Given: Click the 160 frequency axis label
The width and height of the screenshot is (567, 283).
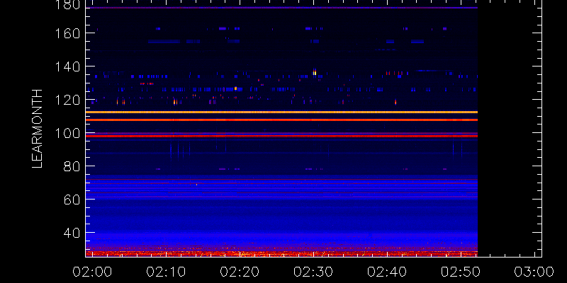Looking at the screenshot, I should point(67,33).
